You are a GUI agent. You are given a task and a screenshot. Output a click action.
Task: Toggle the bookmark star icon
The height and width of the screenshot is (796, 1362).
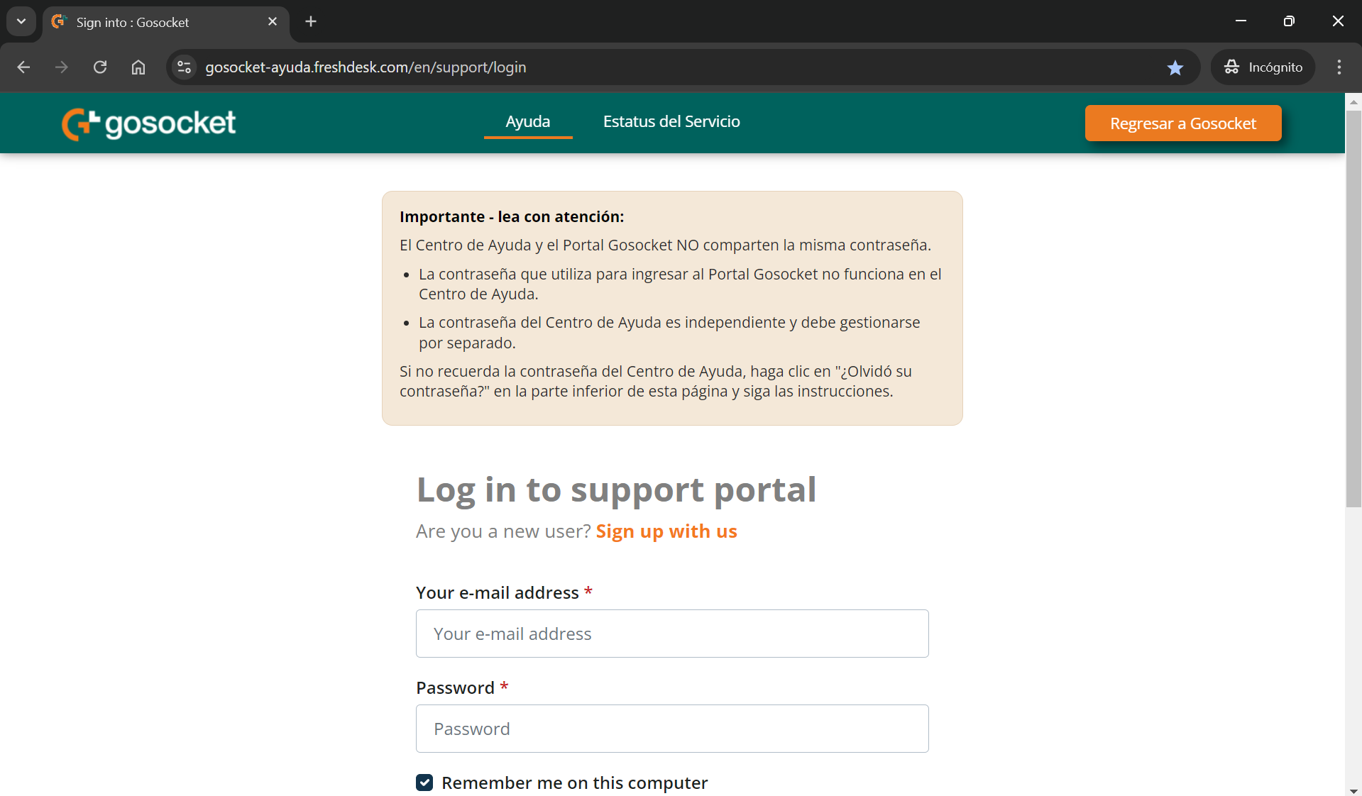point(1175,67)
